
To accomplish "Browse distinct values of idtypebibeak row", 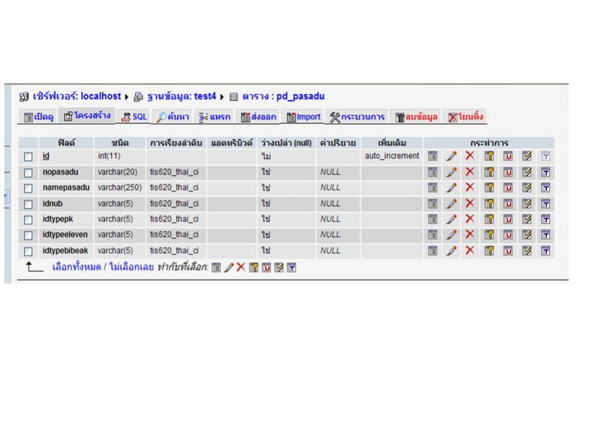I will [x=433, y=250].
